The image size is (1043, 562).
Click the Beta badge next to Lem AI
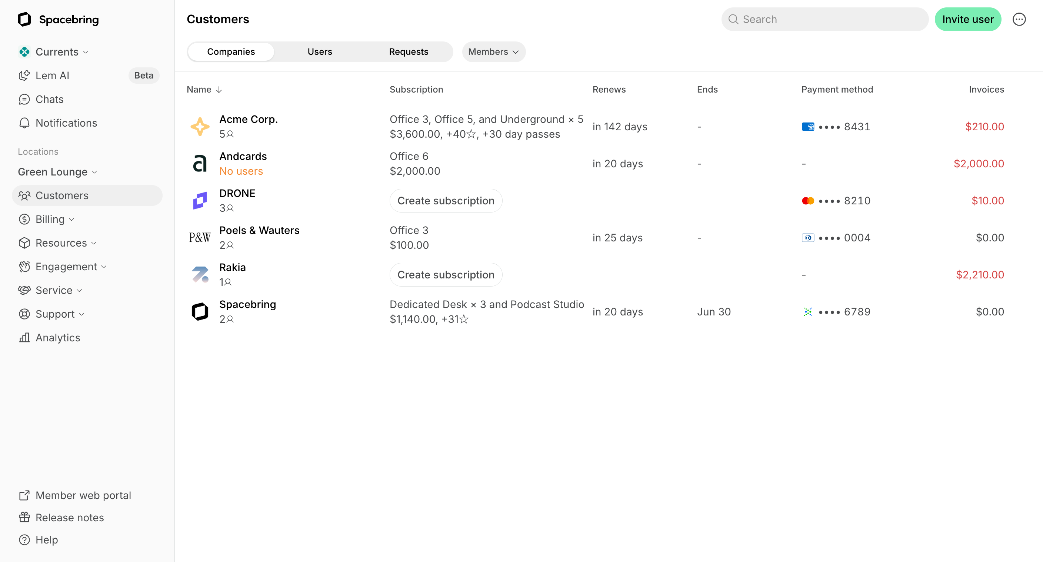(x=144, y=75)
